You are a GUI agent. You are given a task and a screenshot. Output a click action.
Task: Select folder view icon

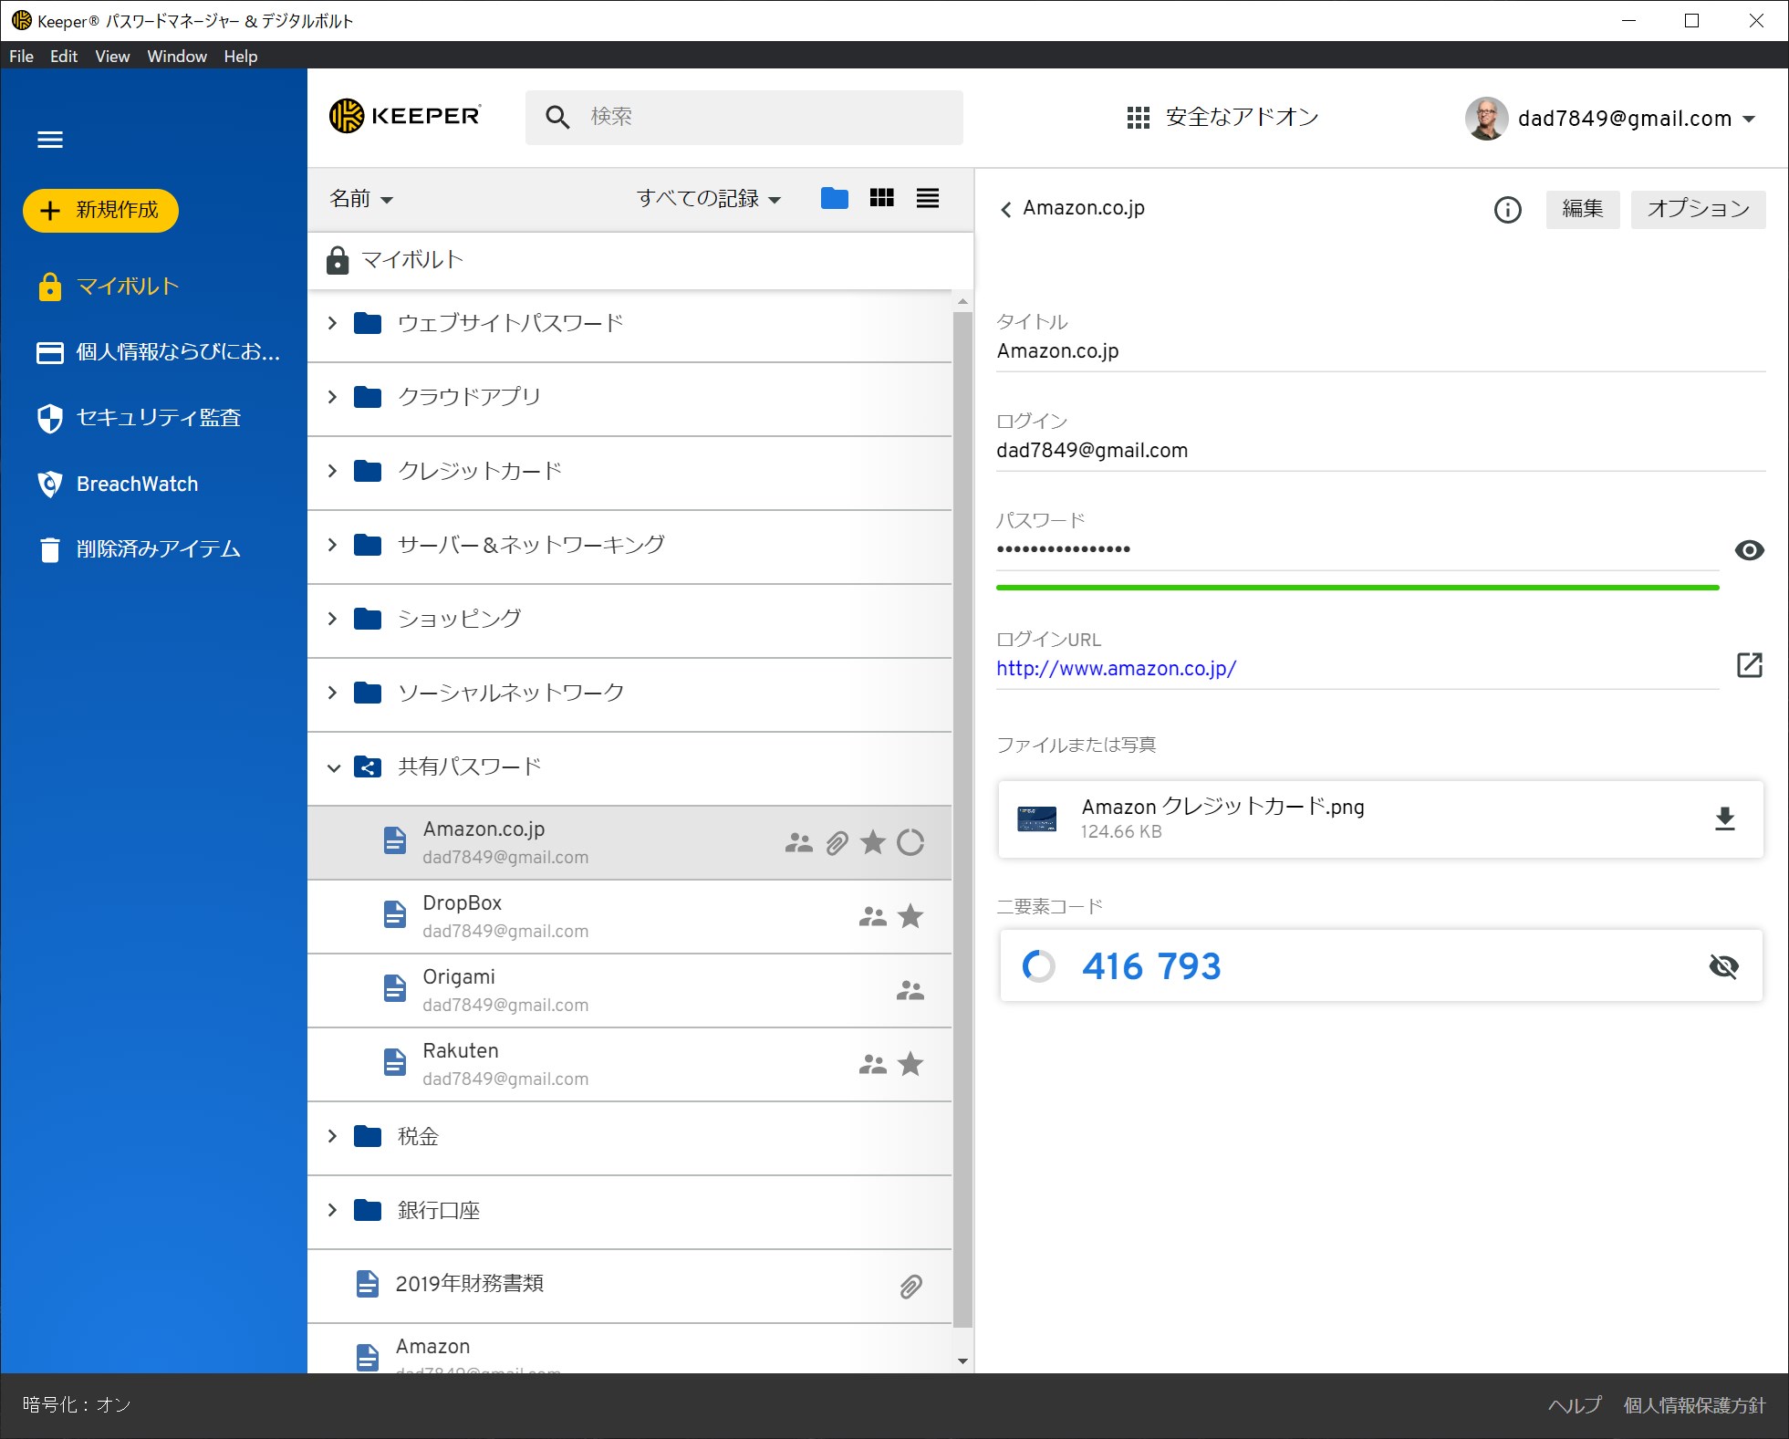834,198
